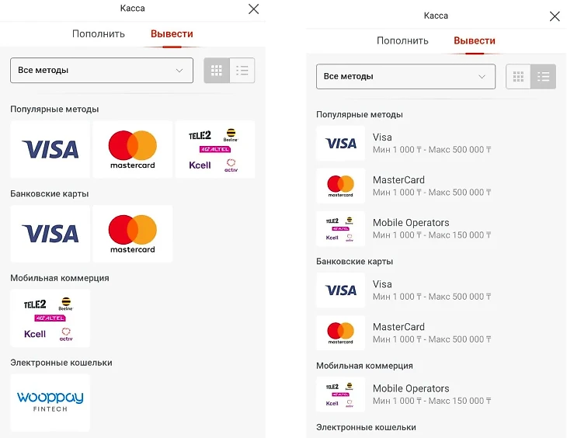Open the Wooppay Fintech wallet tile

coord(50,402)
